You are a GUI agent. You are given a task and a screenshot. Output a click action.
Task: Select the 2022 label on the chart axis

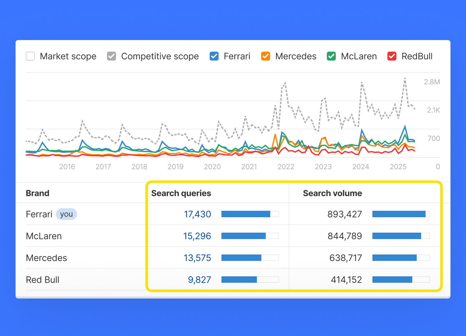click(x=286, y=167)
